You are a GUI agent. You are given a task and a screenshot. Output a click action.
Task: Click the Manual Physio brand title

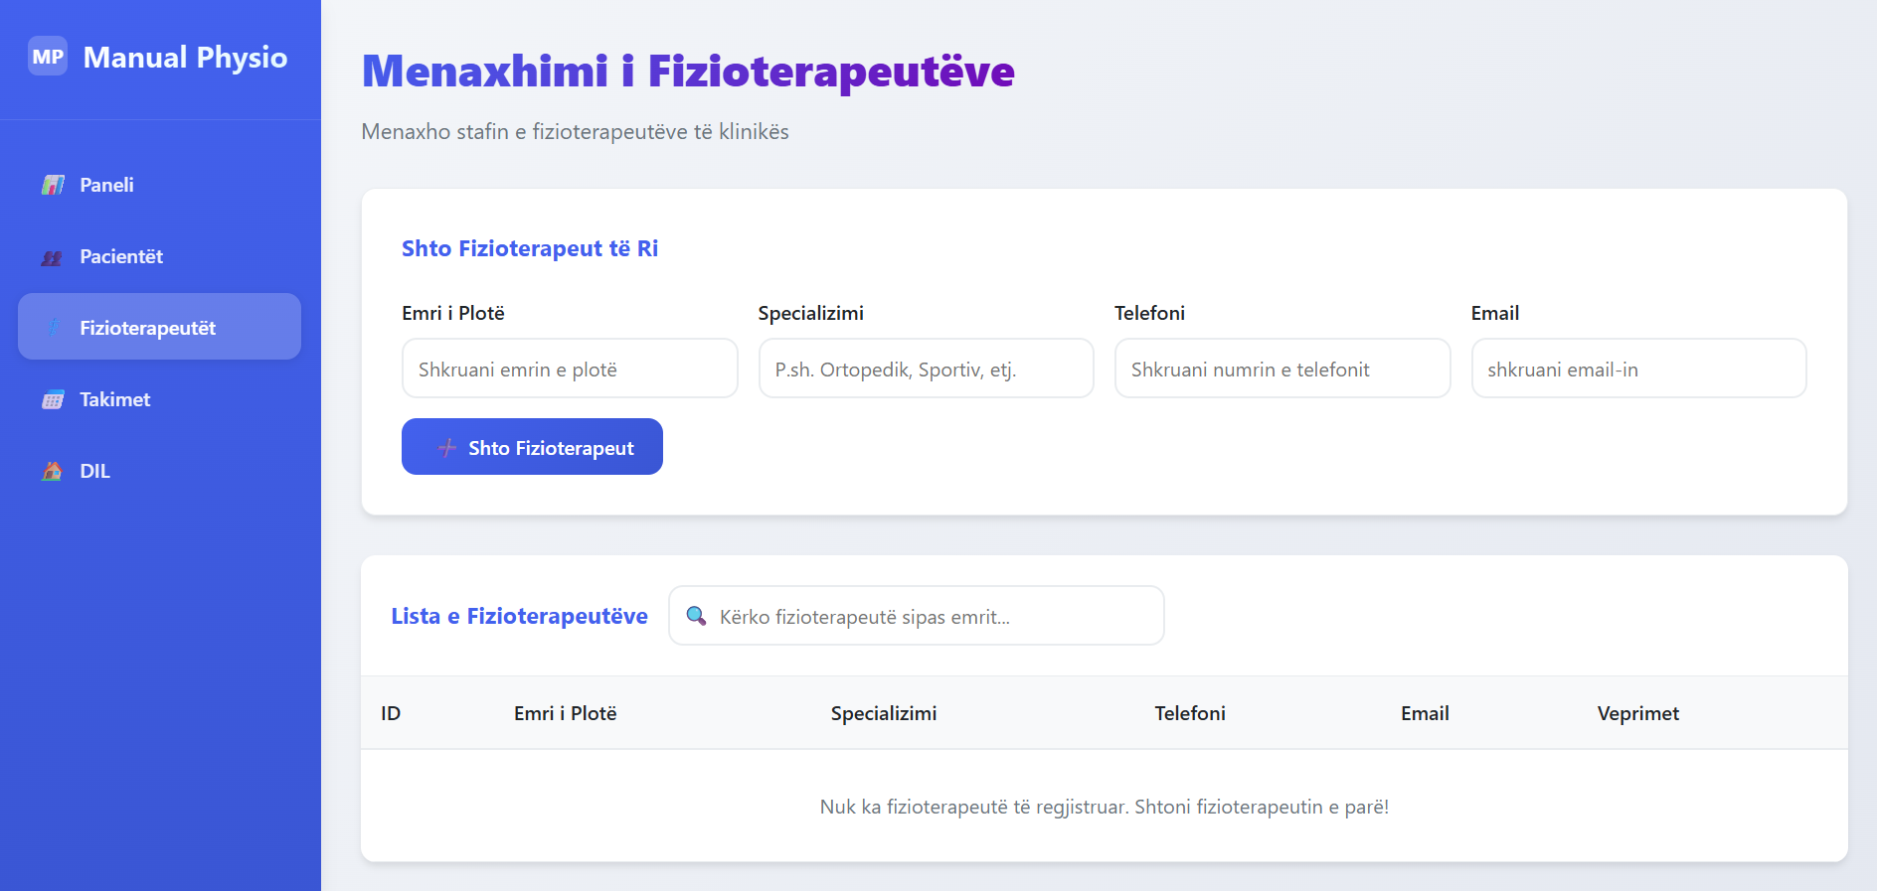[185, 58]
